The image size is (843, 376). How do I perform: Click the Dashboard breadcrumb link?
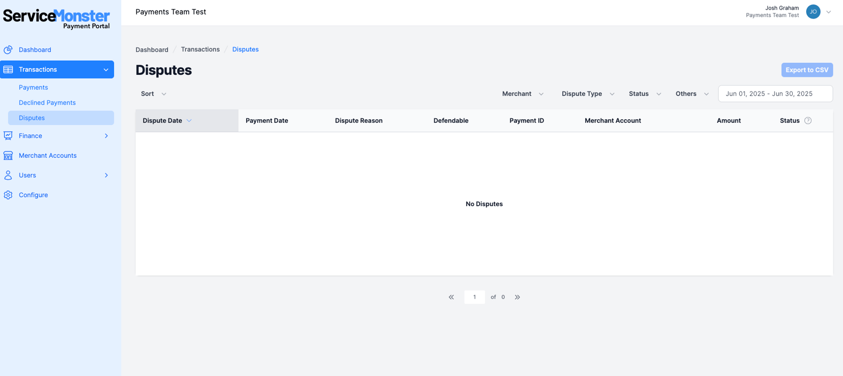152,50
